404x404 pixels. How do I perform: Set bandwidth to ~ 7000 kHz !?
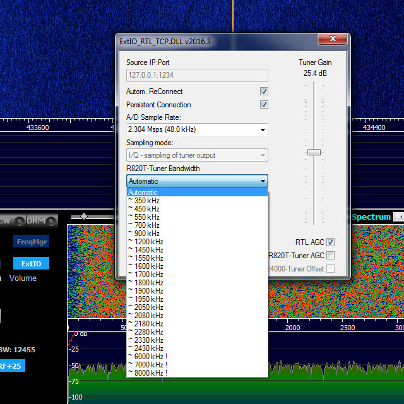[197, 365]
